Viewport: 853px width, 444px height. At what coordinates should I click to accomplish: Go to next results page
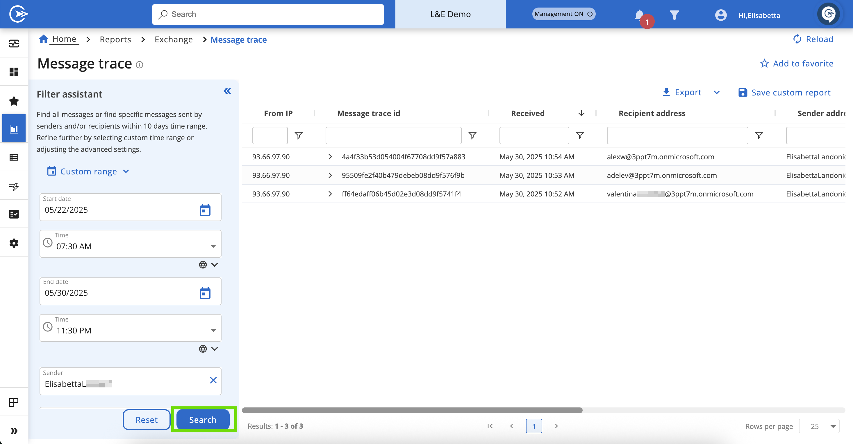pos(556,426)
